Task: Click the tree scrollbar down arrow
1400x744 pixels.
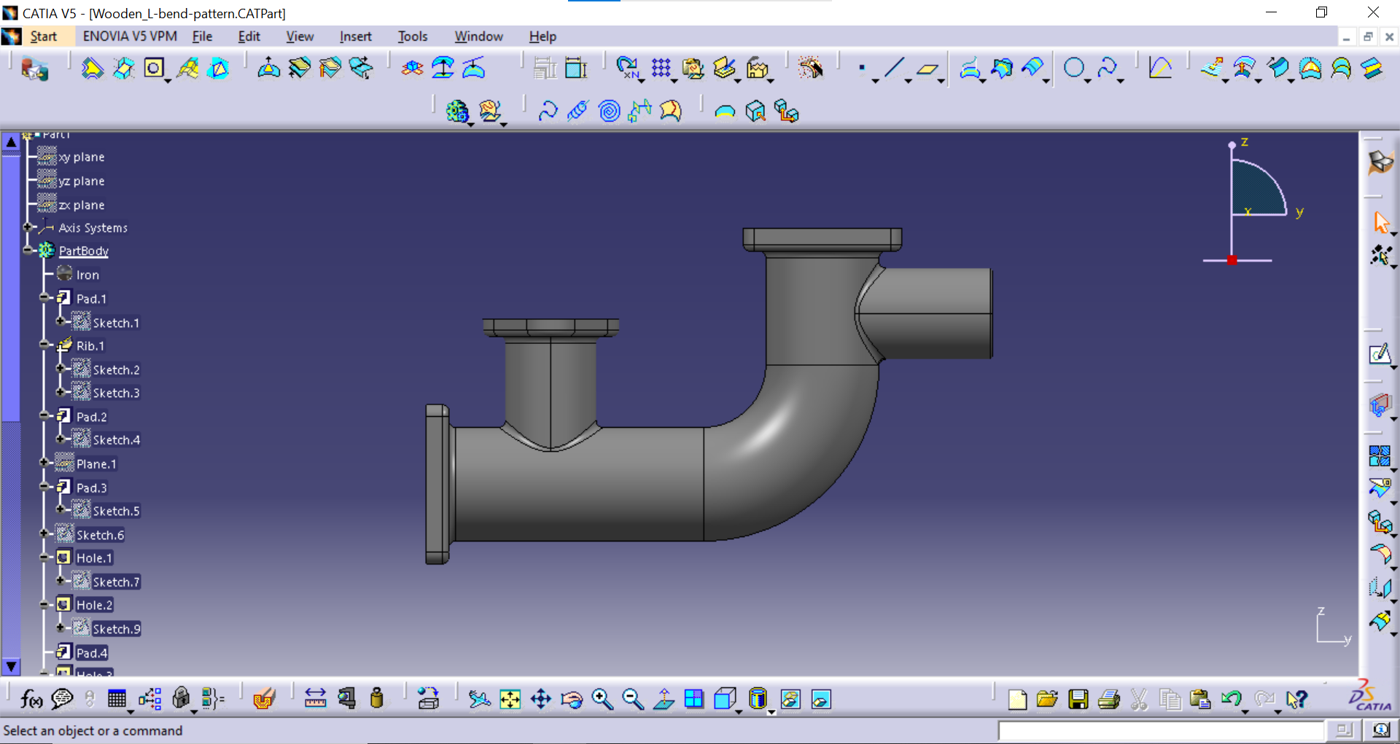Action: coord(11,665)
